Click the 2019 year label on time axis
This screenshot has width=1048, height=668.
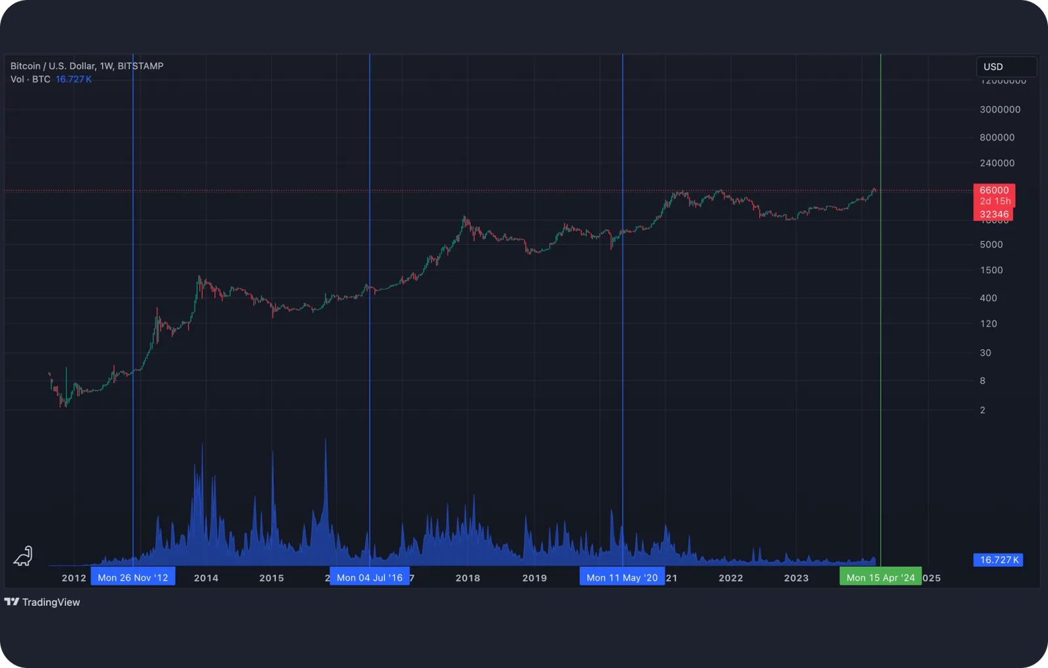pyautogui.click(x=534, y=578)
